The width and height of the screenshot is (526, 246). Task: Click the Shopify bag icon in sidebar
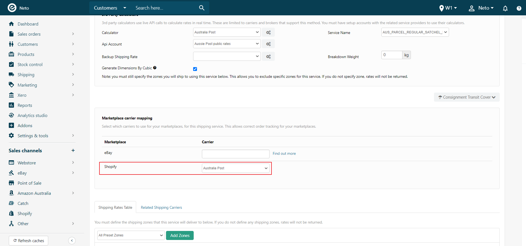coord(11,213)
